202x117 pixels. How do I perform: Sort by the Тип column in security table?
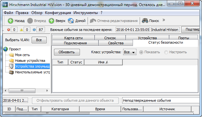pyautogui.click(x=60, y=62)
